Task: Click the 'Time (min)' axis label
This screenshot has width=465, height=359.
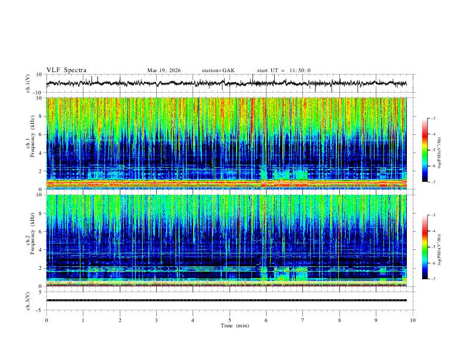Action: [x=235, y=326]
